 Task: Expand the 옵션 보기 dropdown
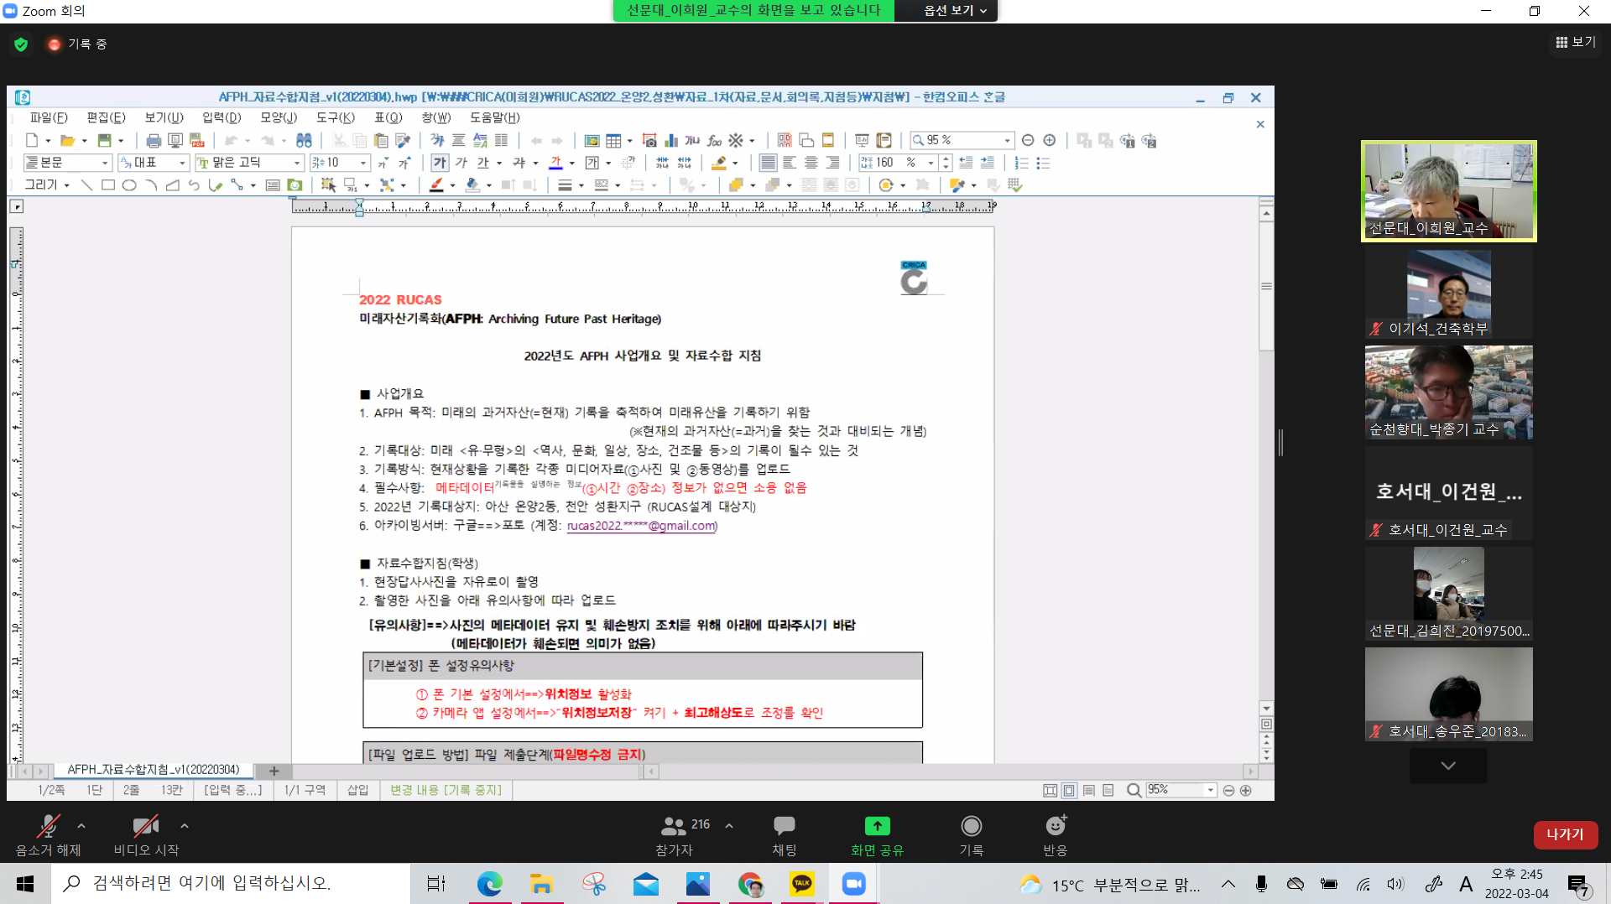pyautogui.click(x=954, y=11)
